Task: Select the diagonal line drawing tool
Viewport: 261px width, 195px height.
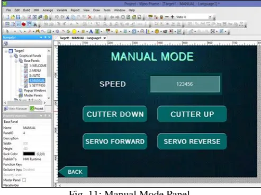Action: [x=21, y=31]
